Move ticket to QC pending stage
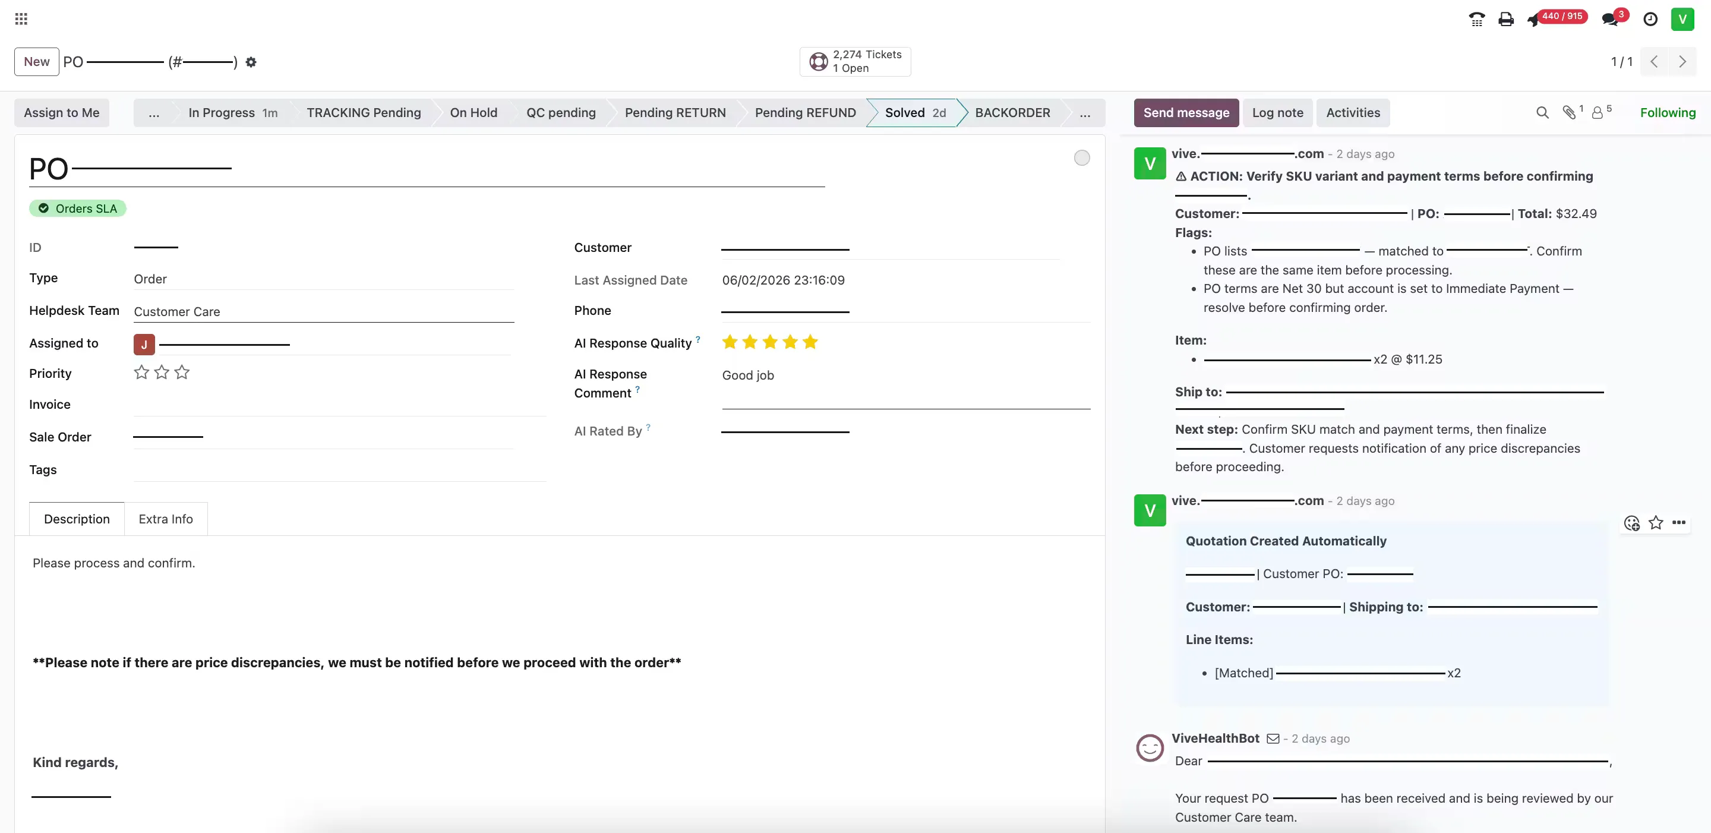The width and height of the screenshot is (1711, 833). [x=561, y=113]
